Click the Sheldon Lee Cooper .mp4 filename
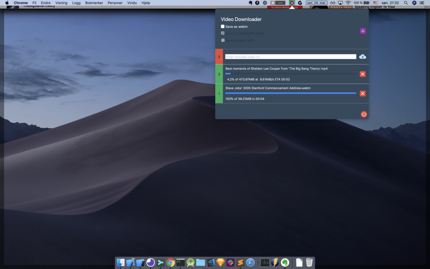430x269 pixels. tap(276, 69)
